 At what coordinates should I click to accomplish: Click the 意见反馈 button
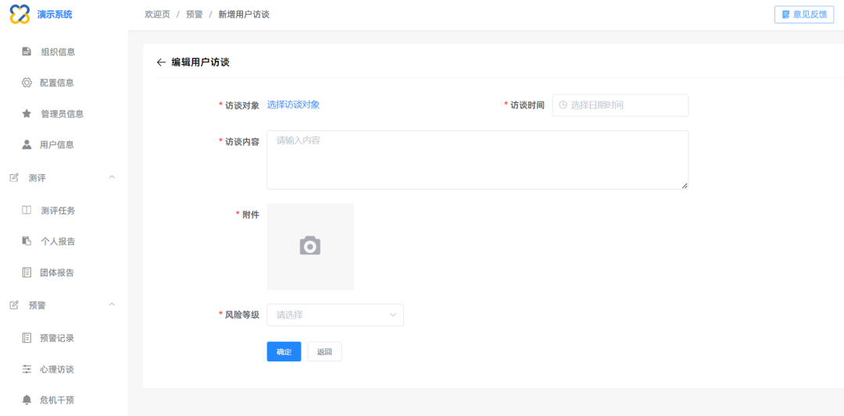click(x=804, y=15)
